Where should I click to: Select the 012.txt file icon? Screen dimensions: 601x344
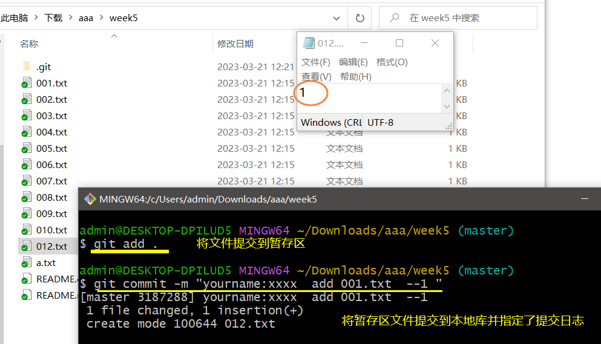(x=27, y=246)
